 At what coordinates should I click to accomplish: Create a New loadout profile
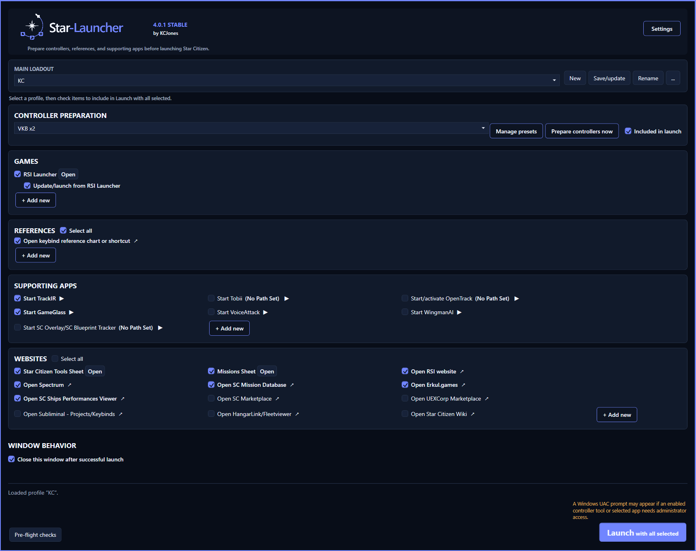(x=575, y=78)
